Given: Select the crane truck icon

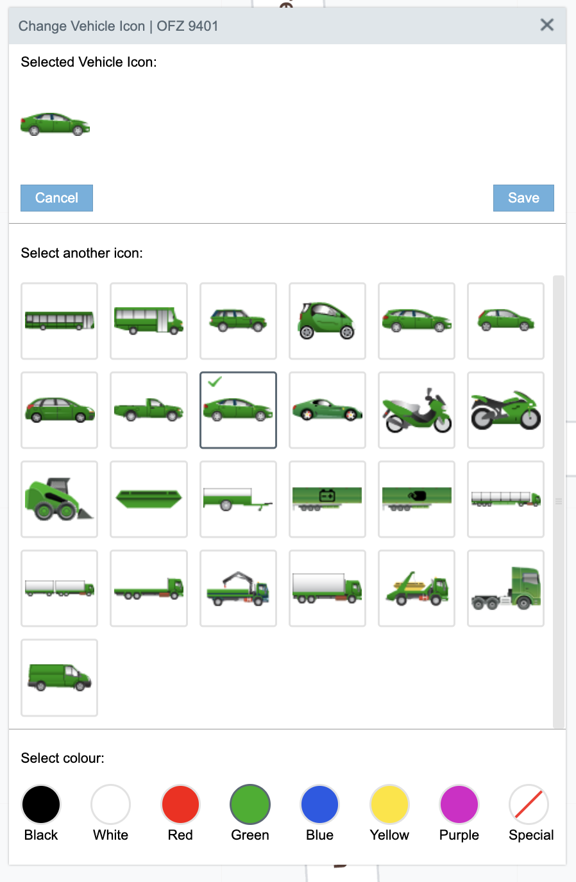Looking at the screenshot, I should pyautogui.click(x=238, y=588).
